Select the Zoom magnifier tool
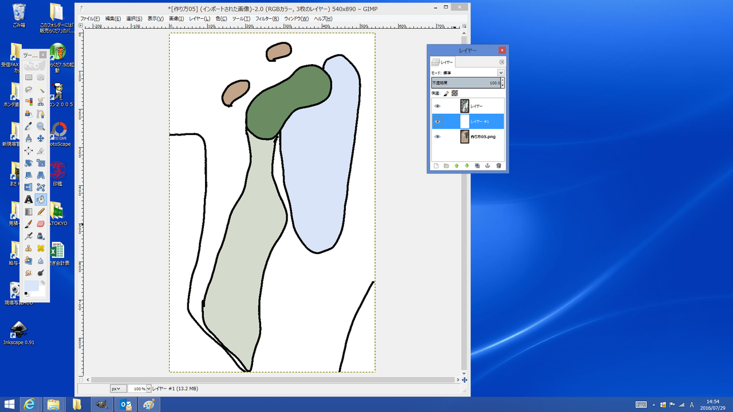 (x=41, y=126)
